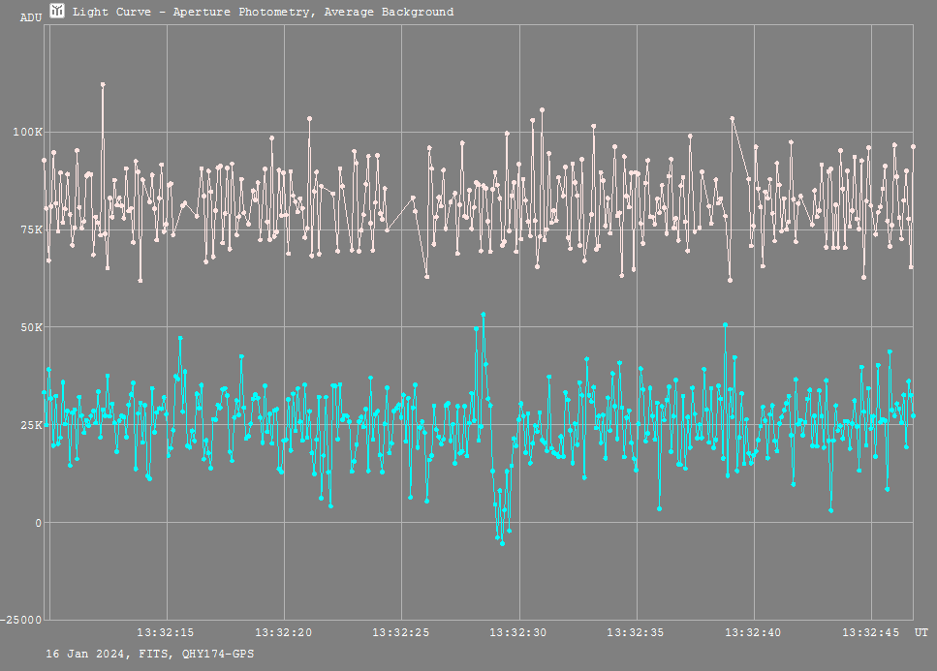Click the 13:32:25 time axis label
Screen dimensions: 937x671
pyautogui.click(x=400, y=633)
